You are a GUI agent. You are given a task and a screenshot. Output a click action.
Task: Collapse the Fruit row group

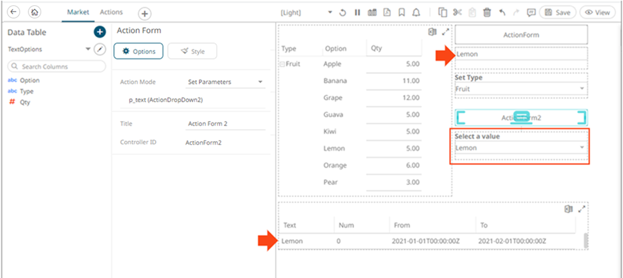tap(282, 64)
